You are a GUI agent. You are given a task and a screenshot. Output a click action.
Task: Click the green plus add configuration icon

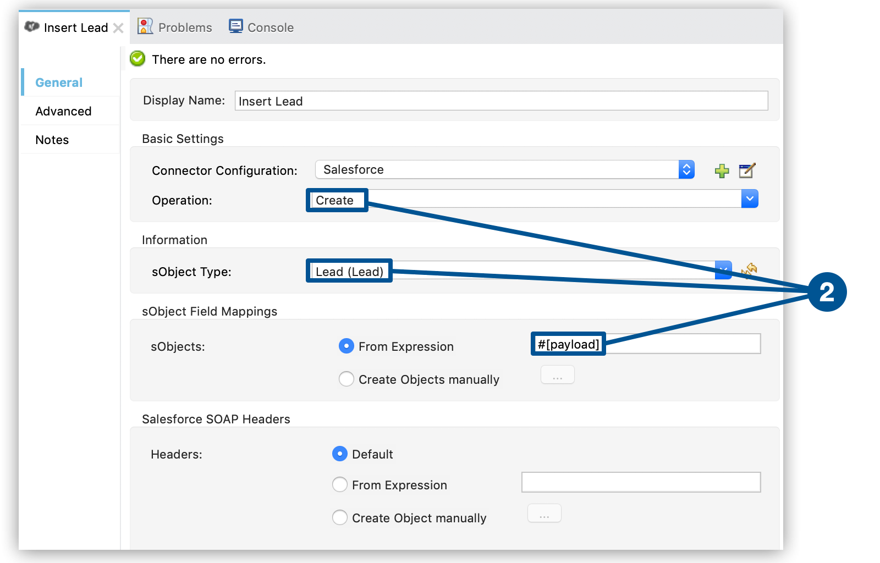click(x=722, y=171)
